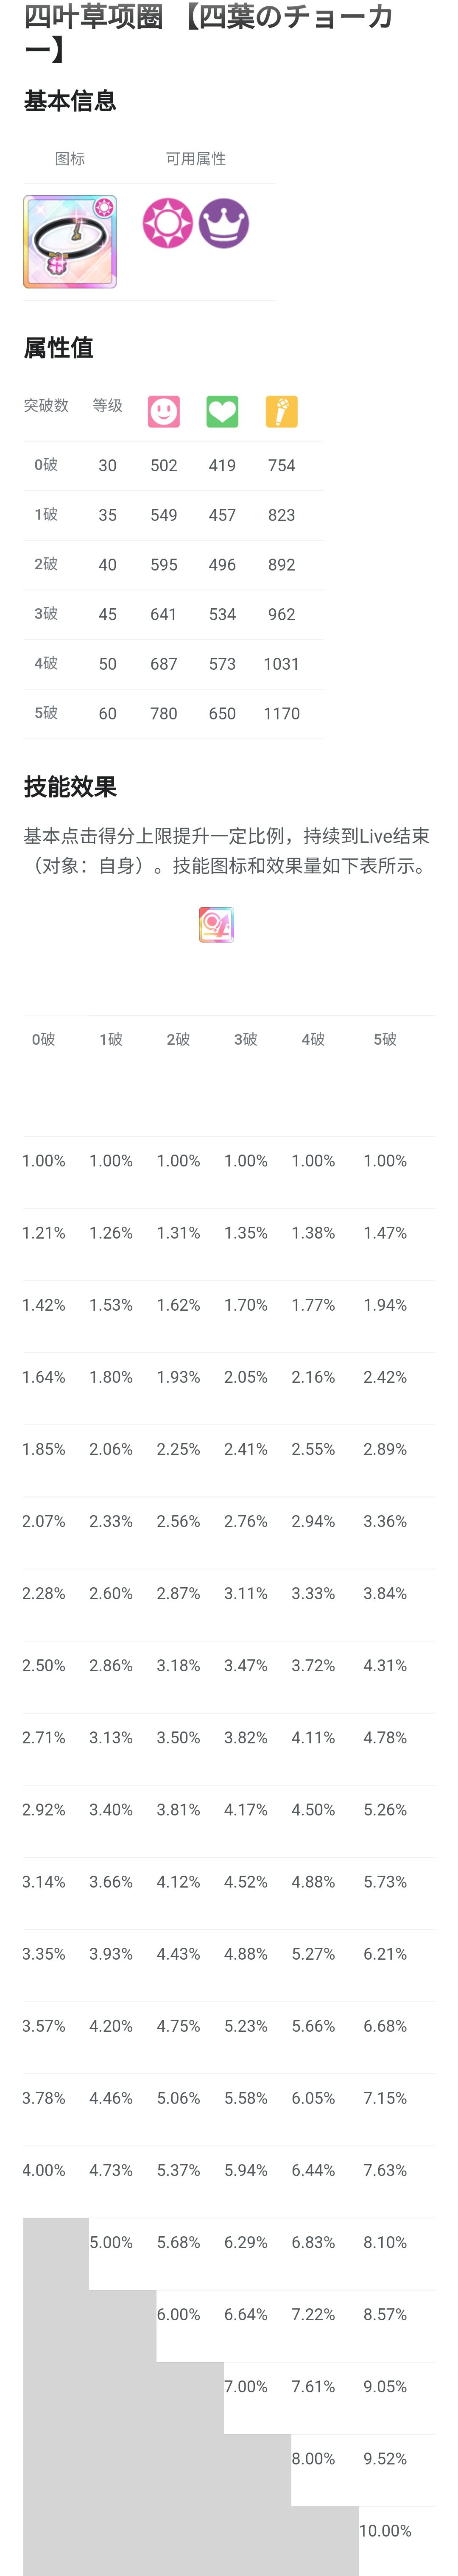Viewport: 458px width, 2576px height.
Task: Tap the pink sun attribute icon
Action: [x=167, y=223]
